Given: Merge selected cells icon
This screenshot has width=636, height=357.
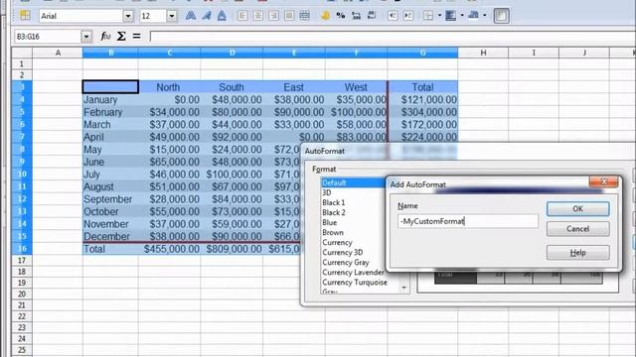Looking at the screenshot, I should 305,16.
